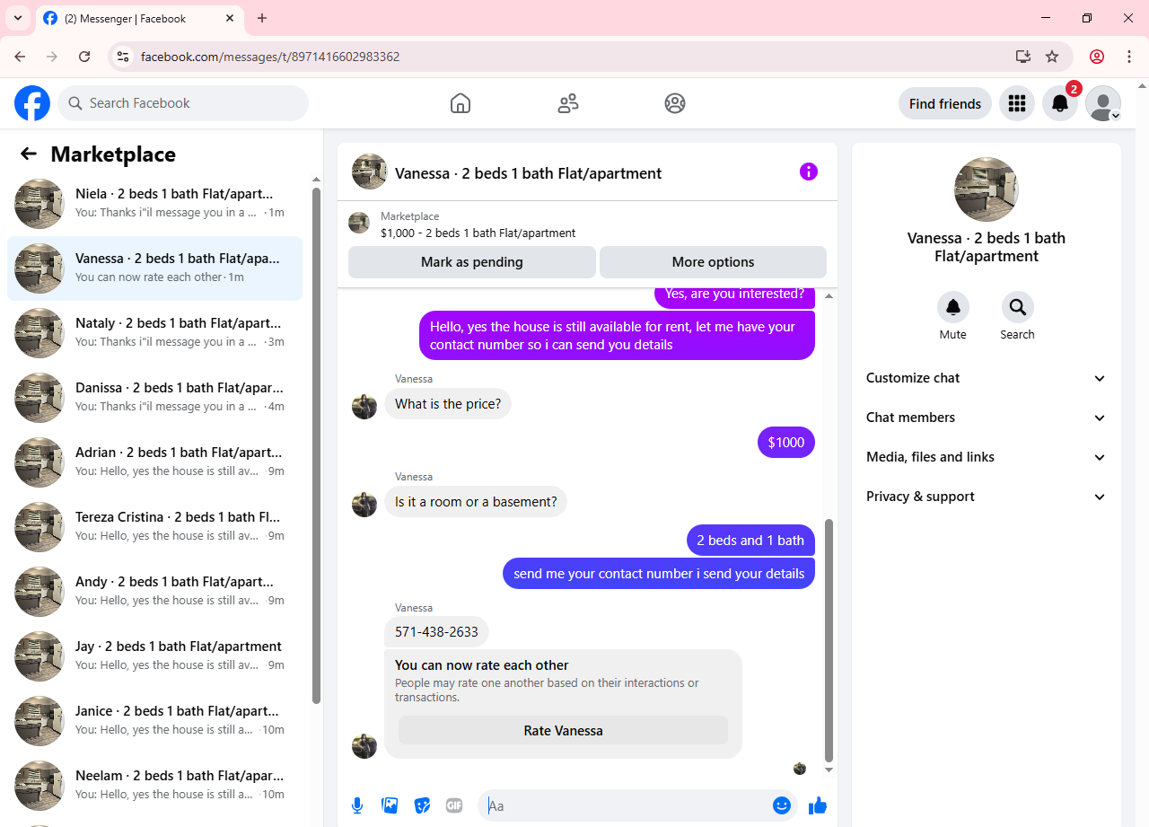Select the Vanessa conversation in list

coord(154,268)
